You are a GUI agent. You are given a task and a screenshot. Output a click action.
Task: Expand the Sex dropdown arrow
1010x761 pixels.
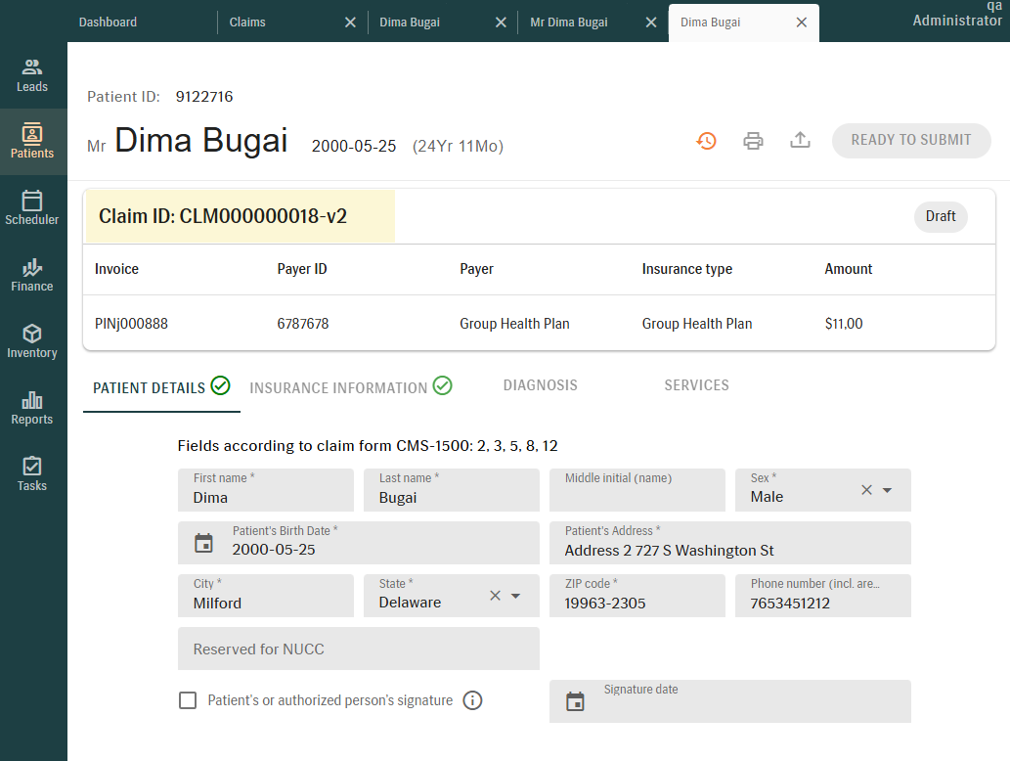(888, 490)
